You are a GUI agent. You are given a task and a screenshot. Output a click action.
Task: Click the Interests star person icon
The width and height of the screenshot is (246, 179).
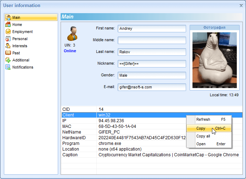coord(8,46)
